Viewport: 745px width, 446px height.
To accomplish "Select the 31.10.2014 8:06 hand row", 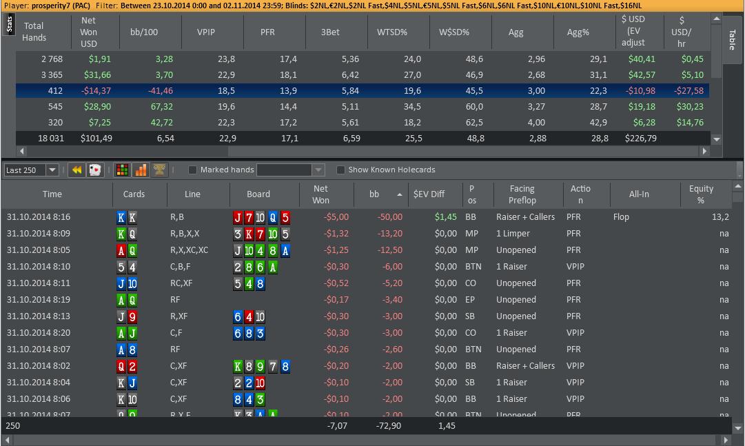I will [x=367, y=399].
